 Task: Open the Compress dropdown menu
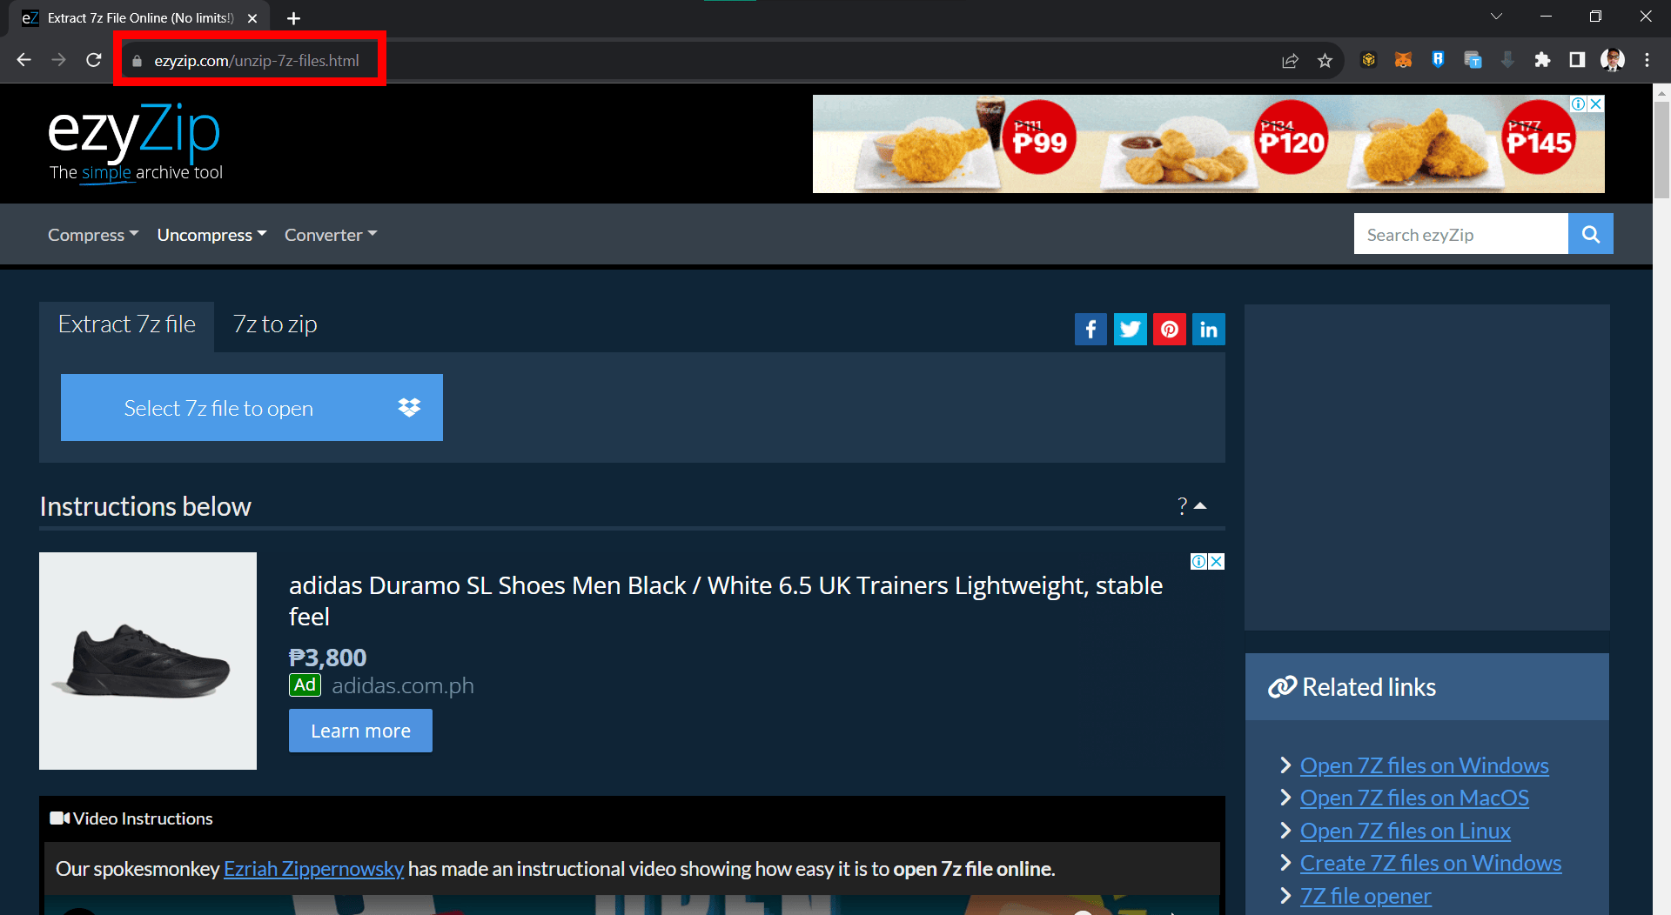tap(93, 235)
